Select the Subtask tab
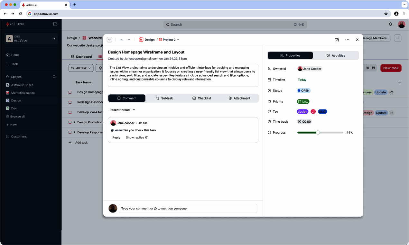 [164, 98]
